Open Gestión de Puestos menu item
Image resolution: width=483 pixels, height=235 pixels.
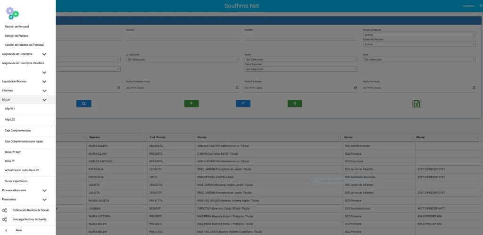click(x=17, y=36)
